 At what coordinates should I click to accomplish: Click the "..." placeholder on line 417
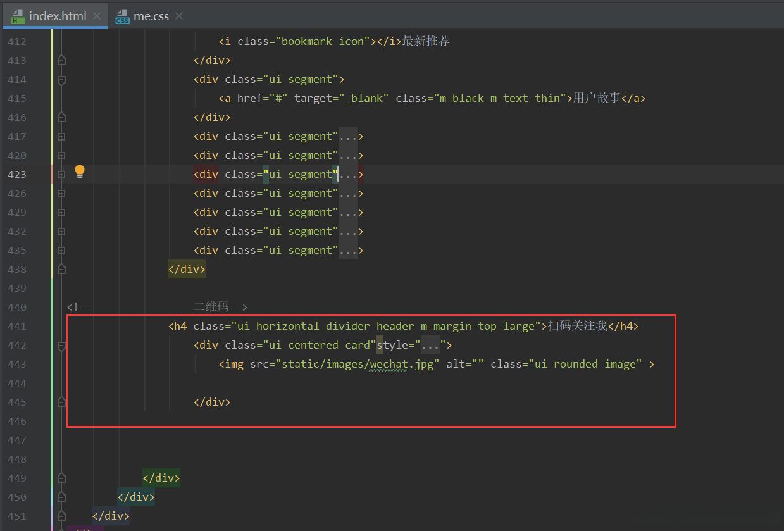click(x=348, y=136)
